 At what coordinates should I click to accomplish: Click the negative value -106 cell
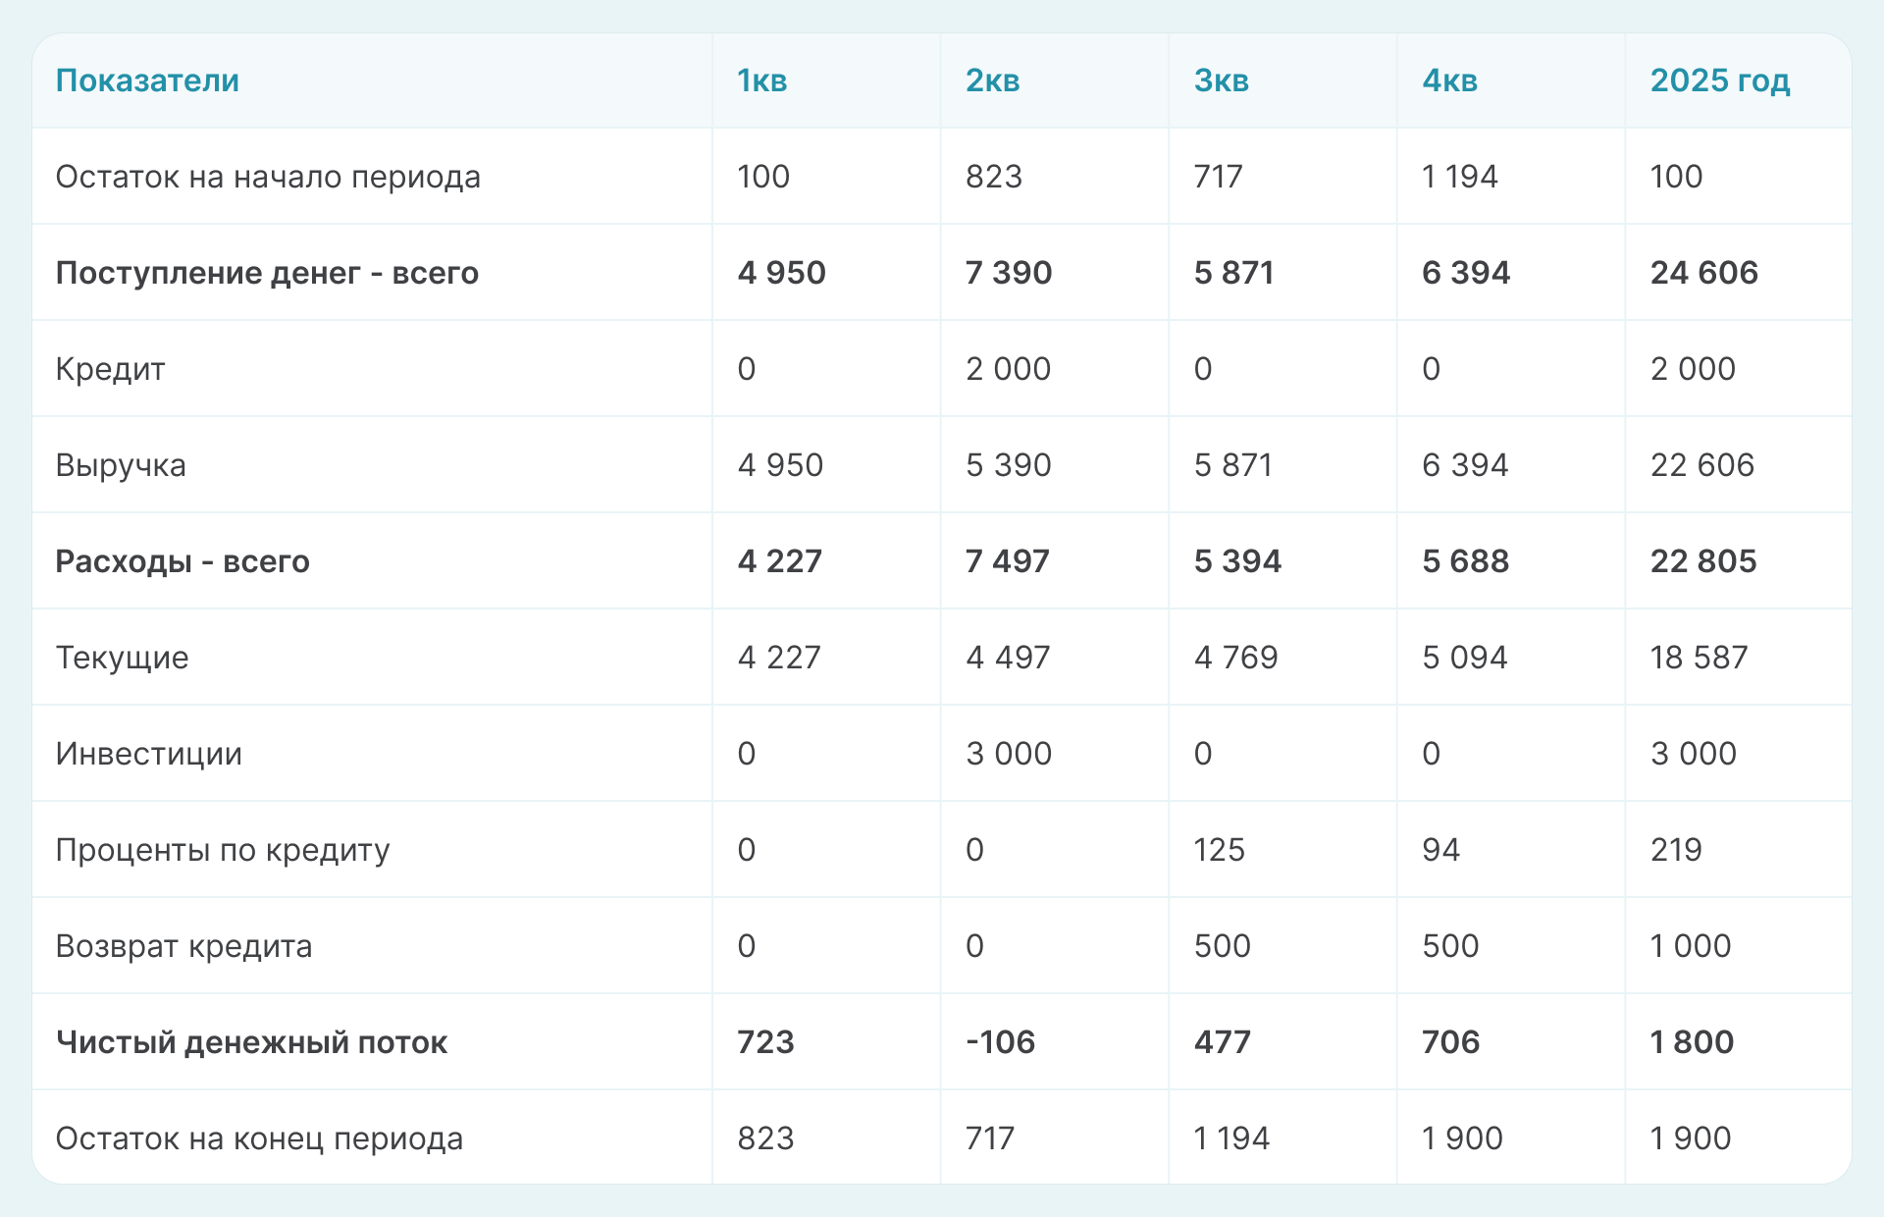coord(1000,1042)
